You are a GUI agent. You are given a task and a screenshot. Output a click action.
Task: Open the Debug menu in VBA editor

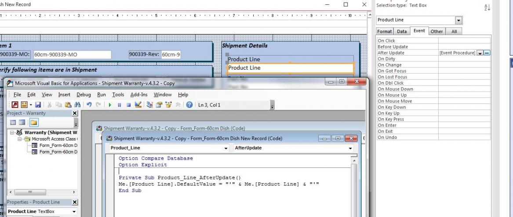(84, 95)
